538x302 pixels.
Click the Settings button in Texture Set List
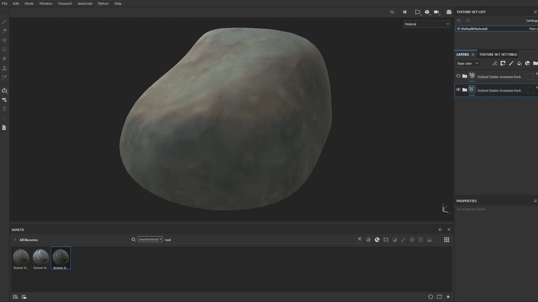point(532,20)
